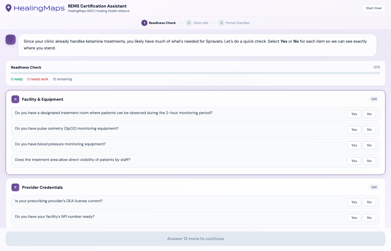Select the step 1 numbered circle

tap(144, 23)
